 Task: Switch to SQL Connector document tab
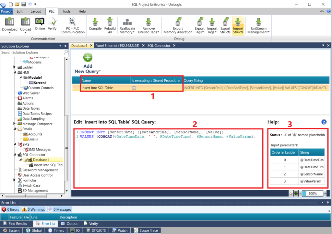(159, 45)
